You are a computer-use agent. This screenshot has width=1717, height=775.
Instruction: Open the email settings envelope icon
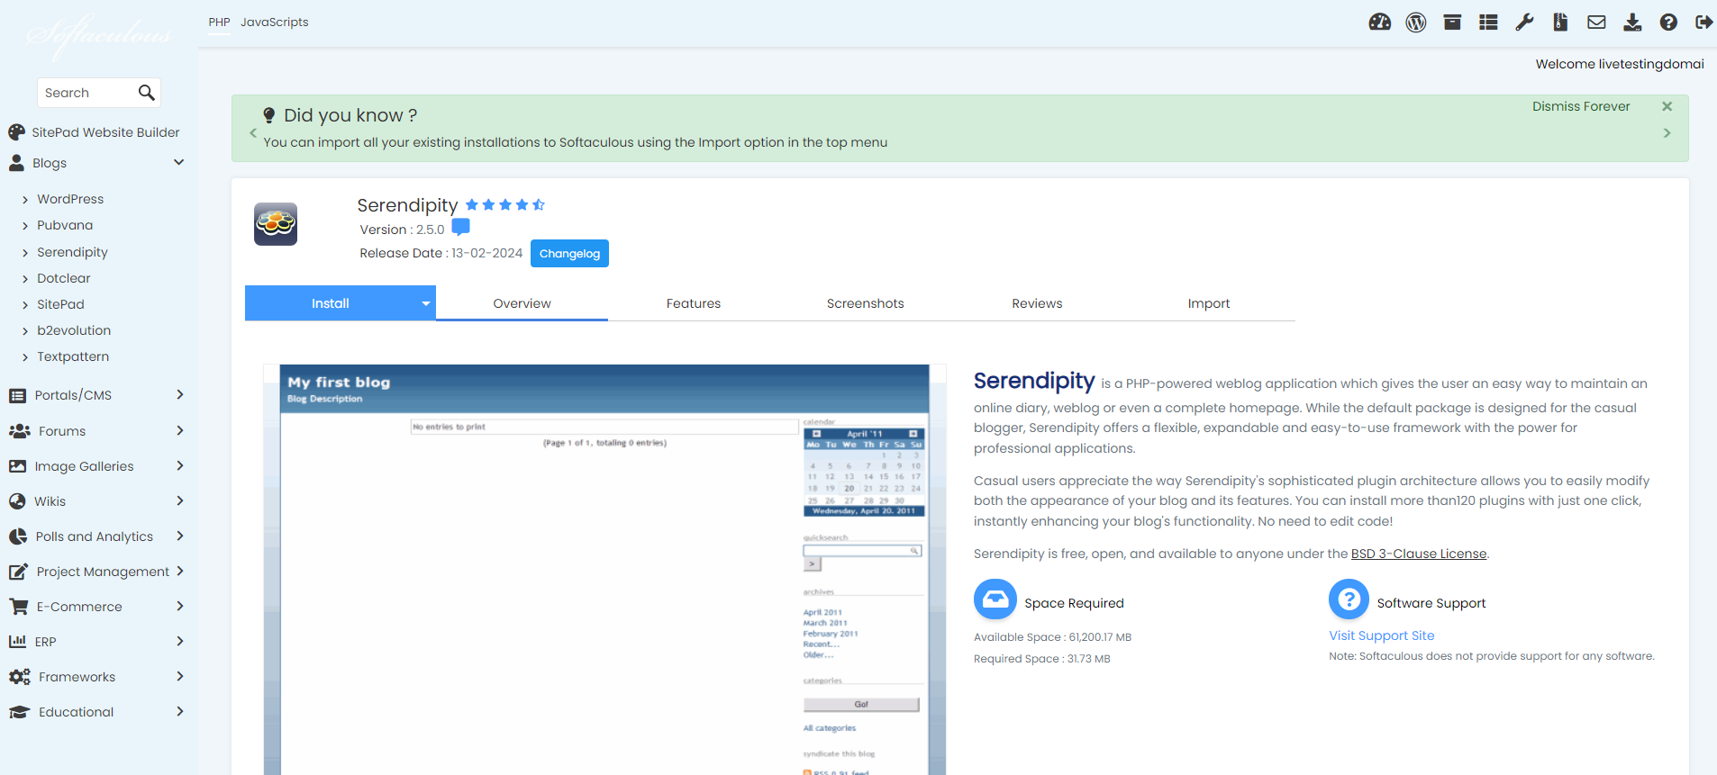[1596, 23]
